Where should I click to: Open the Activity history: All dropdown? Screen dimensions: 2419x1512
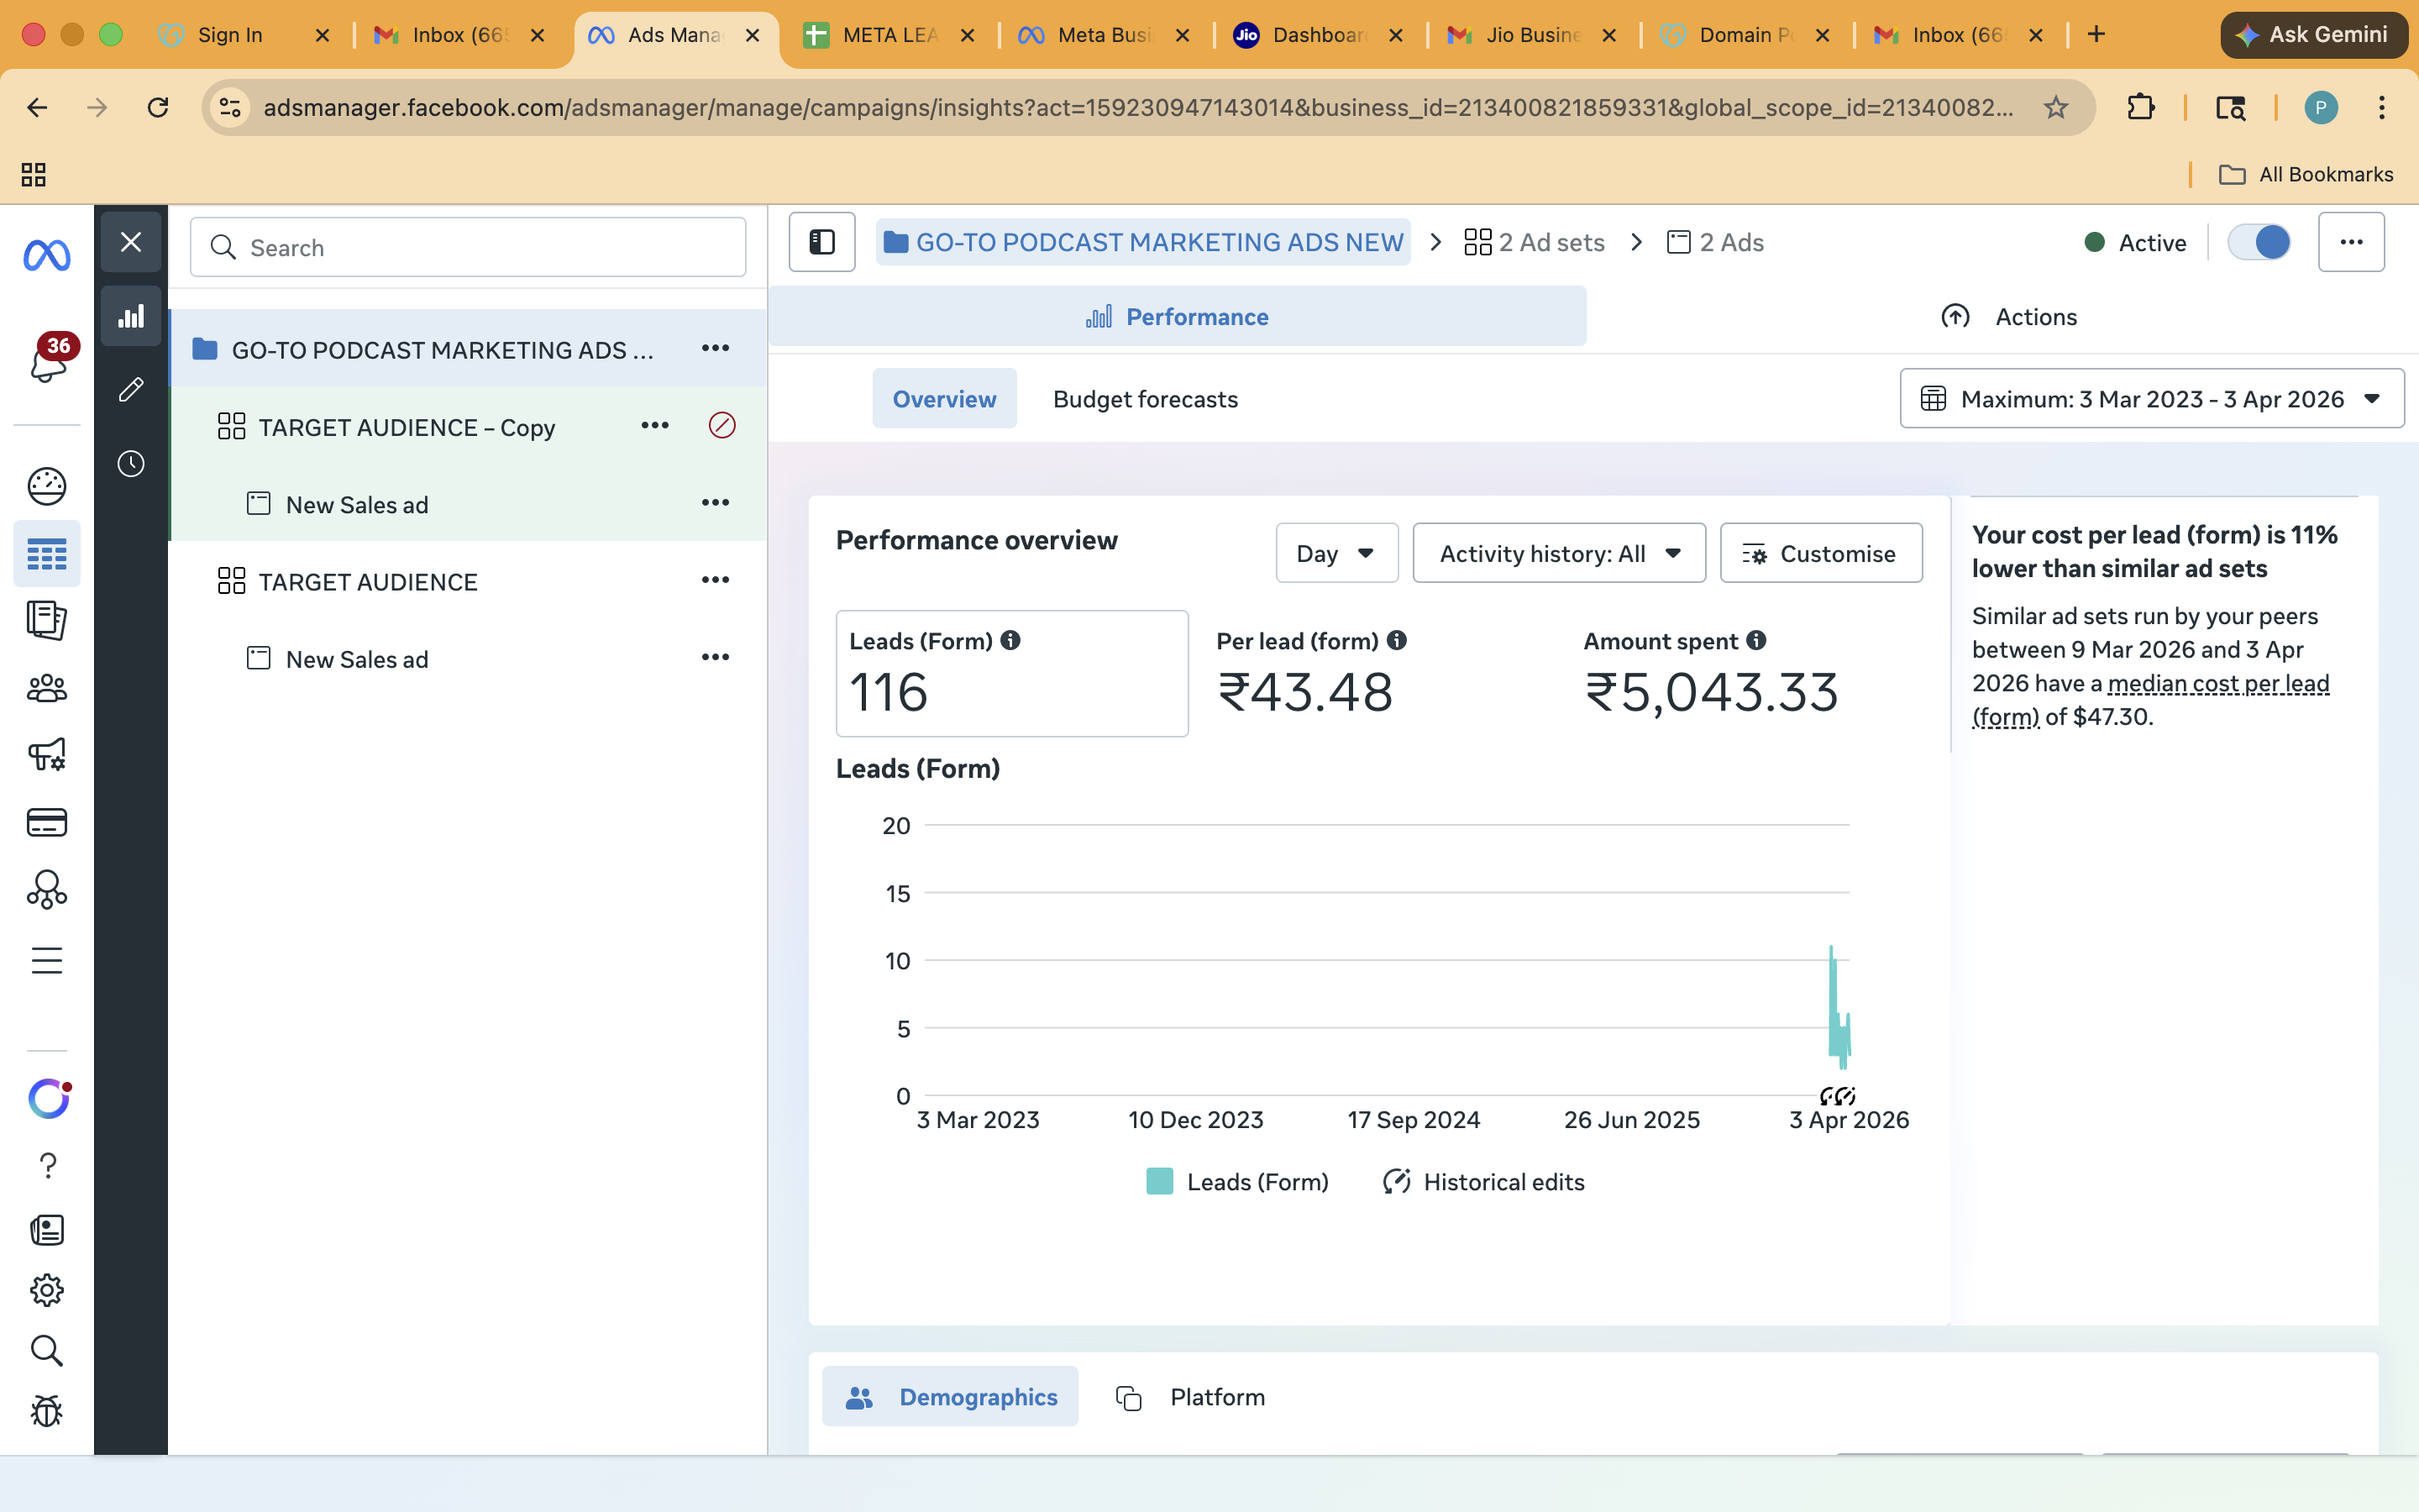[1558, 553]
